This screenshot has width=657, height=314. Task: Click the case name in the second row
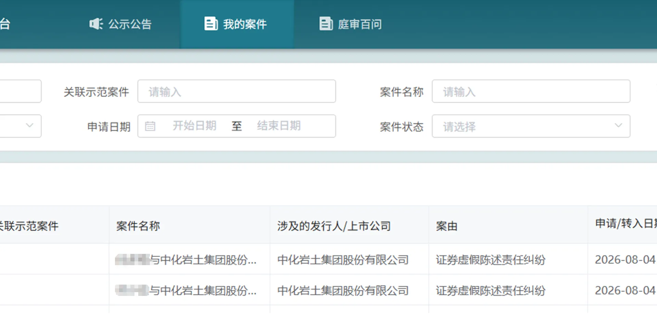(x=186, y=290)
